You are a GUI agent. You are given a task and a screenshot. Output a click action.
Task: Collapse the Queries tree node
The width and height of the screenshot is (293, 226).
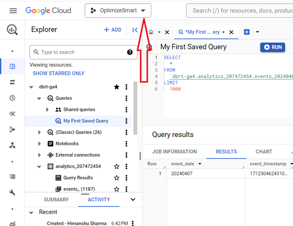click(x=39, y=99)
